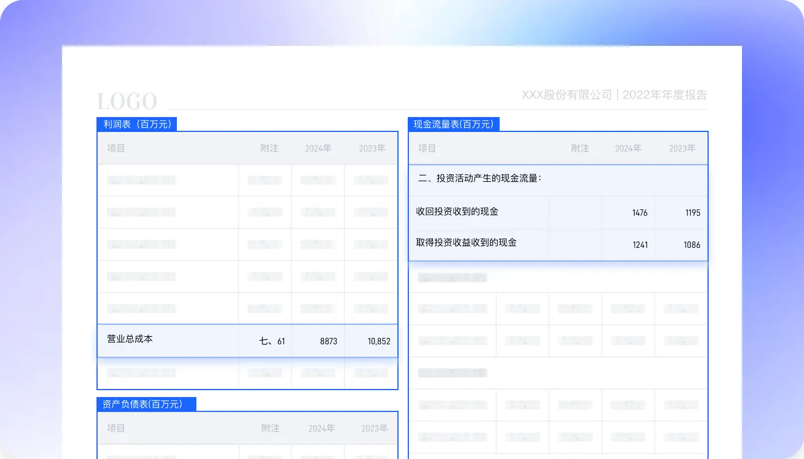The width and height of the screenshot is (804, 459).
Task: Sort by the 附注 column in 现金流量表
Action: pyautogui.click(x=580, y=148)
